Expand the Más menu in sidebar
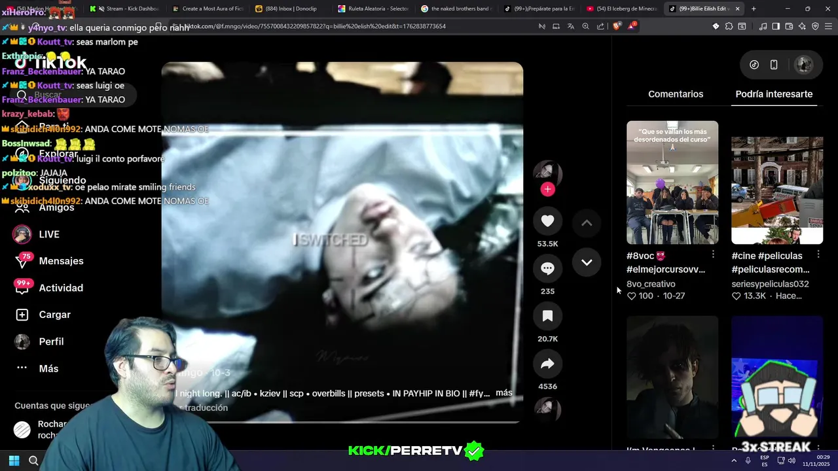The height and width of the screenshot is (471, 838). pyautogui.click(x=37, y=368)
